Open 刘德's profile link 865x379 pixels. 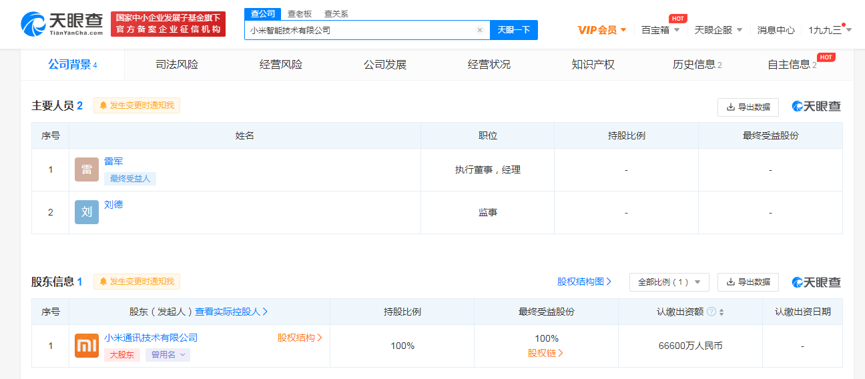point(113,205)
